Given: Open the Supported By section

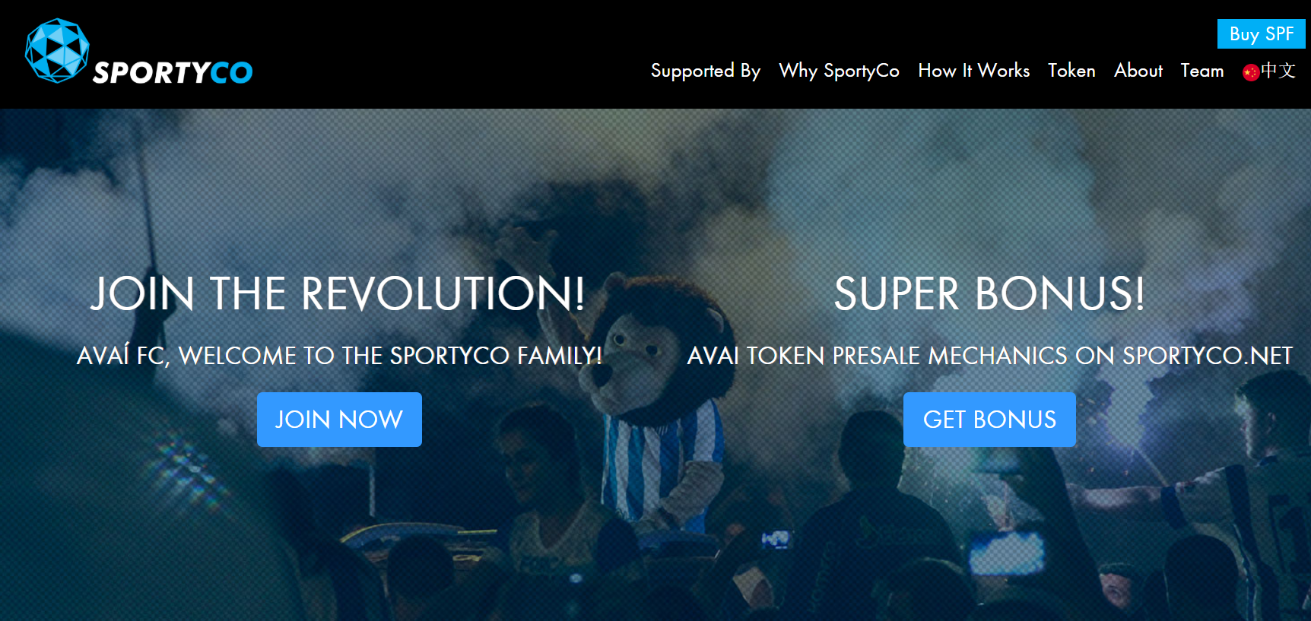Looking at the screenshot, I should [x=706, y=71].
